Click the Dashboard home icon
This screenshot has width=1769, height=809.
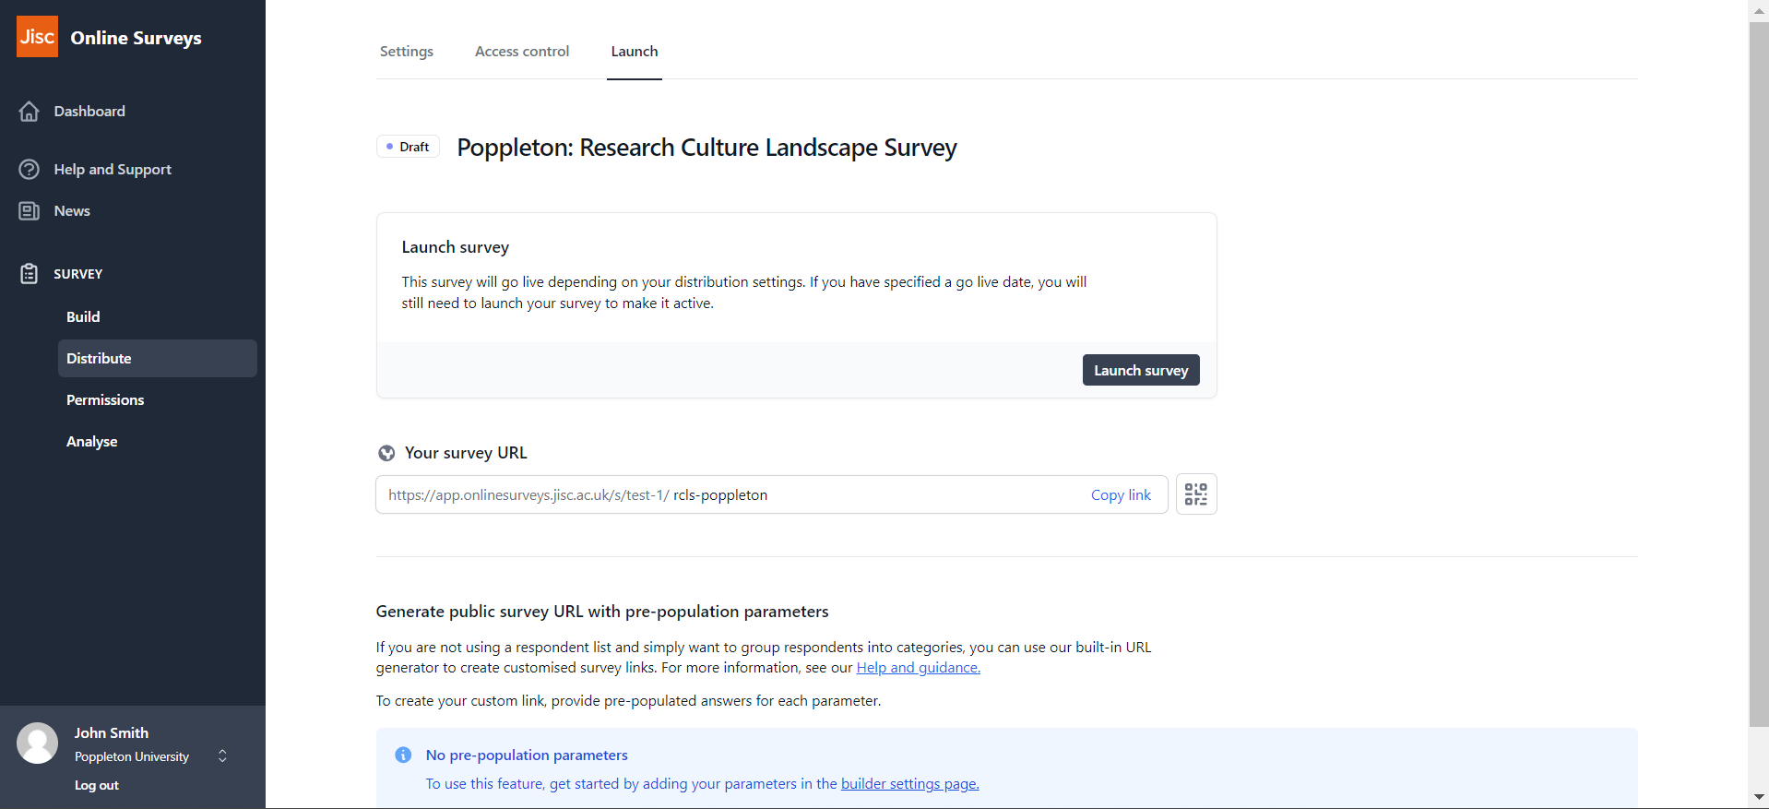[30, 112]
